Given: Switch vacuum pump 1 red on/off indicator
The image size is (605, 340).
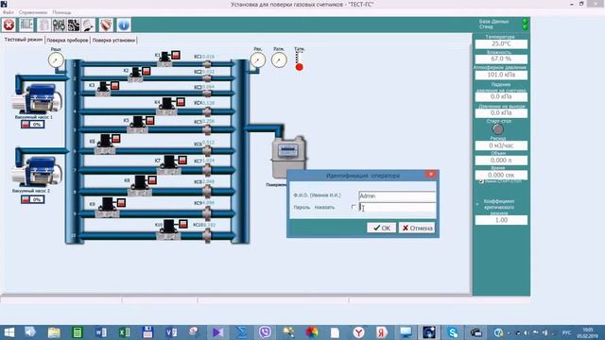Looking at the screenshot, I should tap(26, 125).
